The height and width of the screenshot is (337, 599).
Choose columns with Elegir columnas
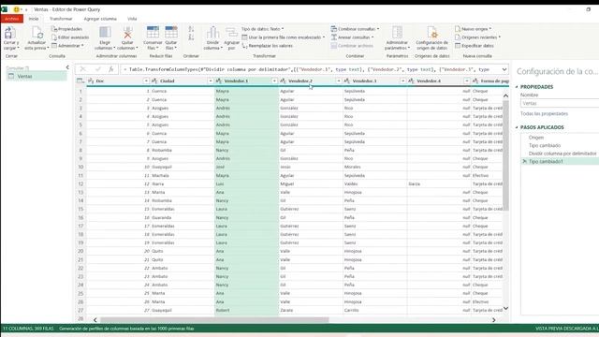coord(105,38)
